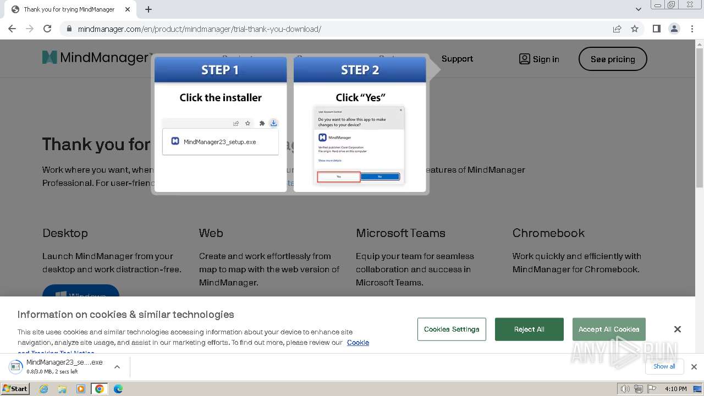Screen dimensions: 704x396
Task: Open File Explorer from taskbar
Action: (62, 389)
